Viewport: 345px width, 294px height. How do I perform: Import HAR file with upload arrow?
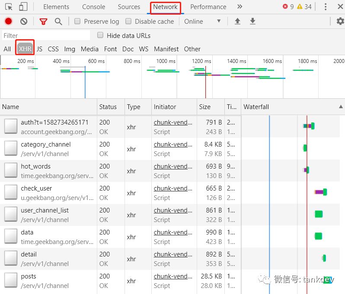coord(237,21)
